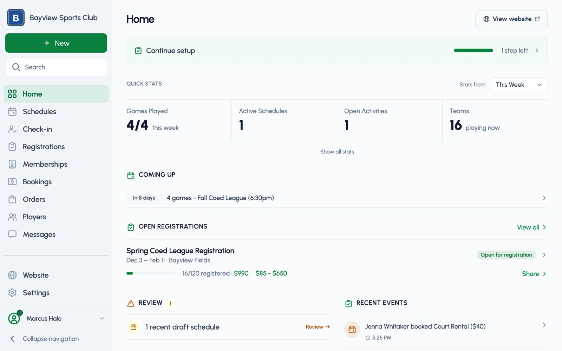562x351 pixels.
Task: Expand the Continue setup chevron
Action: pyautogui.click(x=537, y=51)
